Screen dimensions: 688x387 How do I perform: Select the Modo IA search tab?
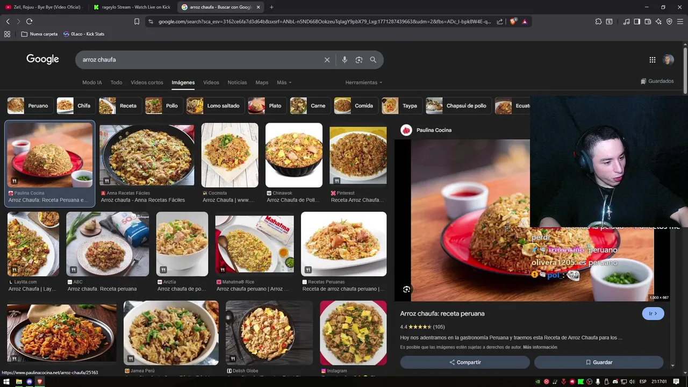pos(92,83)
